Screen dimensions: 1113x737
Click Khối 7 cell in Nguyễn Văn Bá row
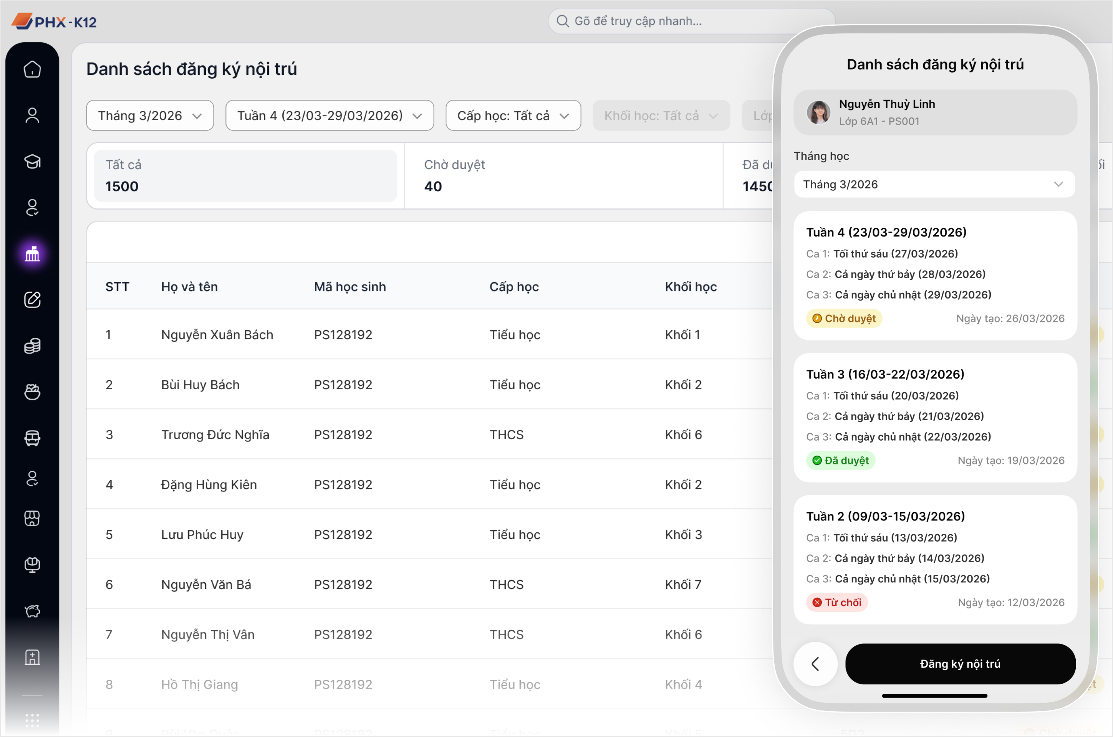[683, 584]
